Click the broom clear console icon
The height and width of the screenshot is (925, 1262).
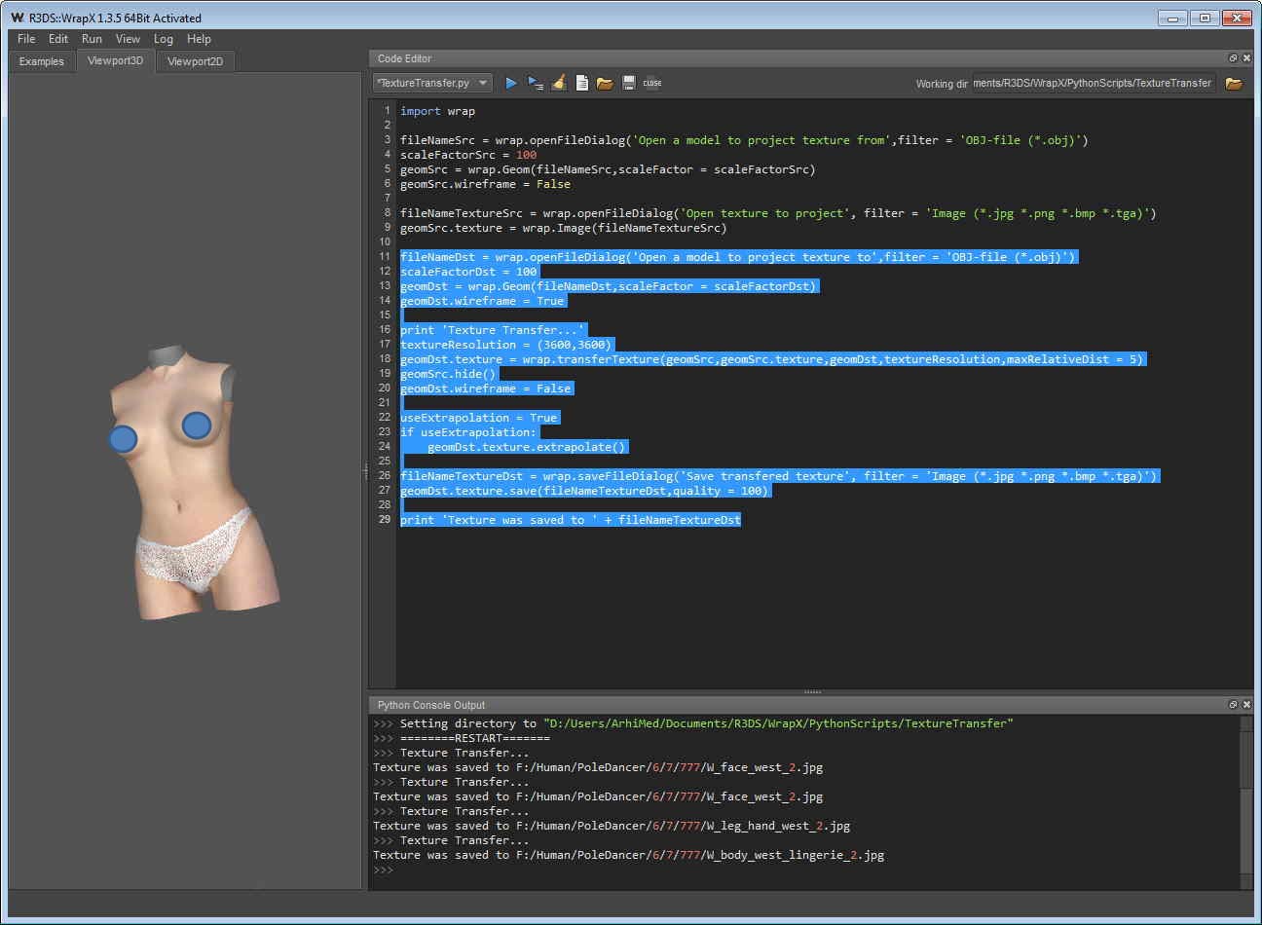tap(558, 84)
